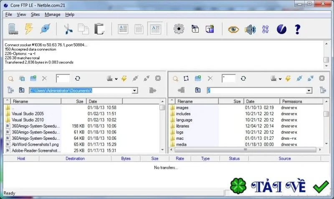
Task: Click the up directory icon in local pane
Action: coord(22,90)
